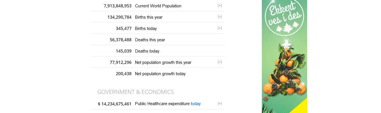This screenshot has height=113, width=381.
Task: Click the Deaths today label
Action: coord(147,51)
